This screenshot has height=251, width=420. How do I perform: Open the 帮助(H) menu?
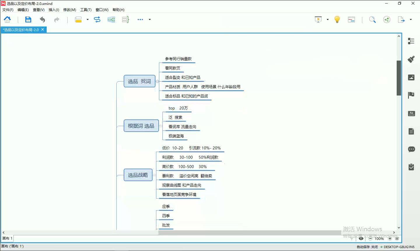point(118,10)
